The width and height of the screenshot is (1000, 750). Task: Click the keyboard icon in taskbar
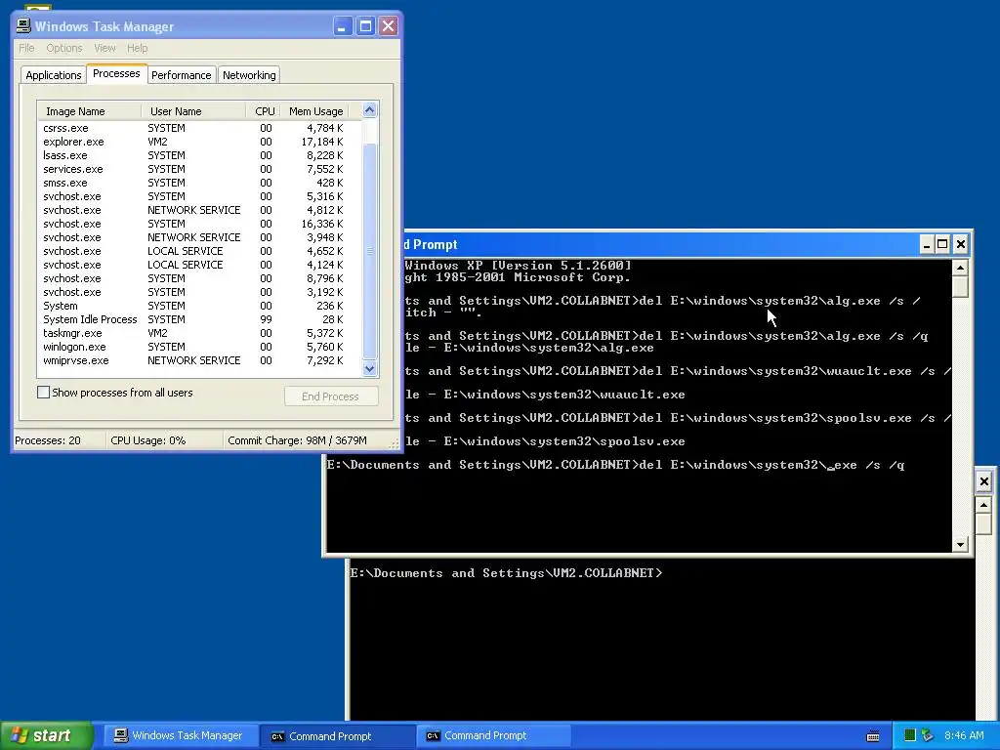(873, 736)
